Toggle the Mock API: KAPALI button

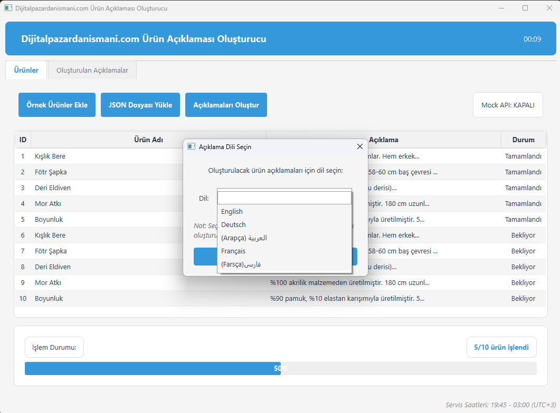[508, 105]
